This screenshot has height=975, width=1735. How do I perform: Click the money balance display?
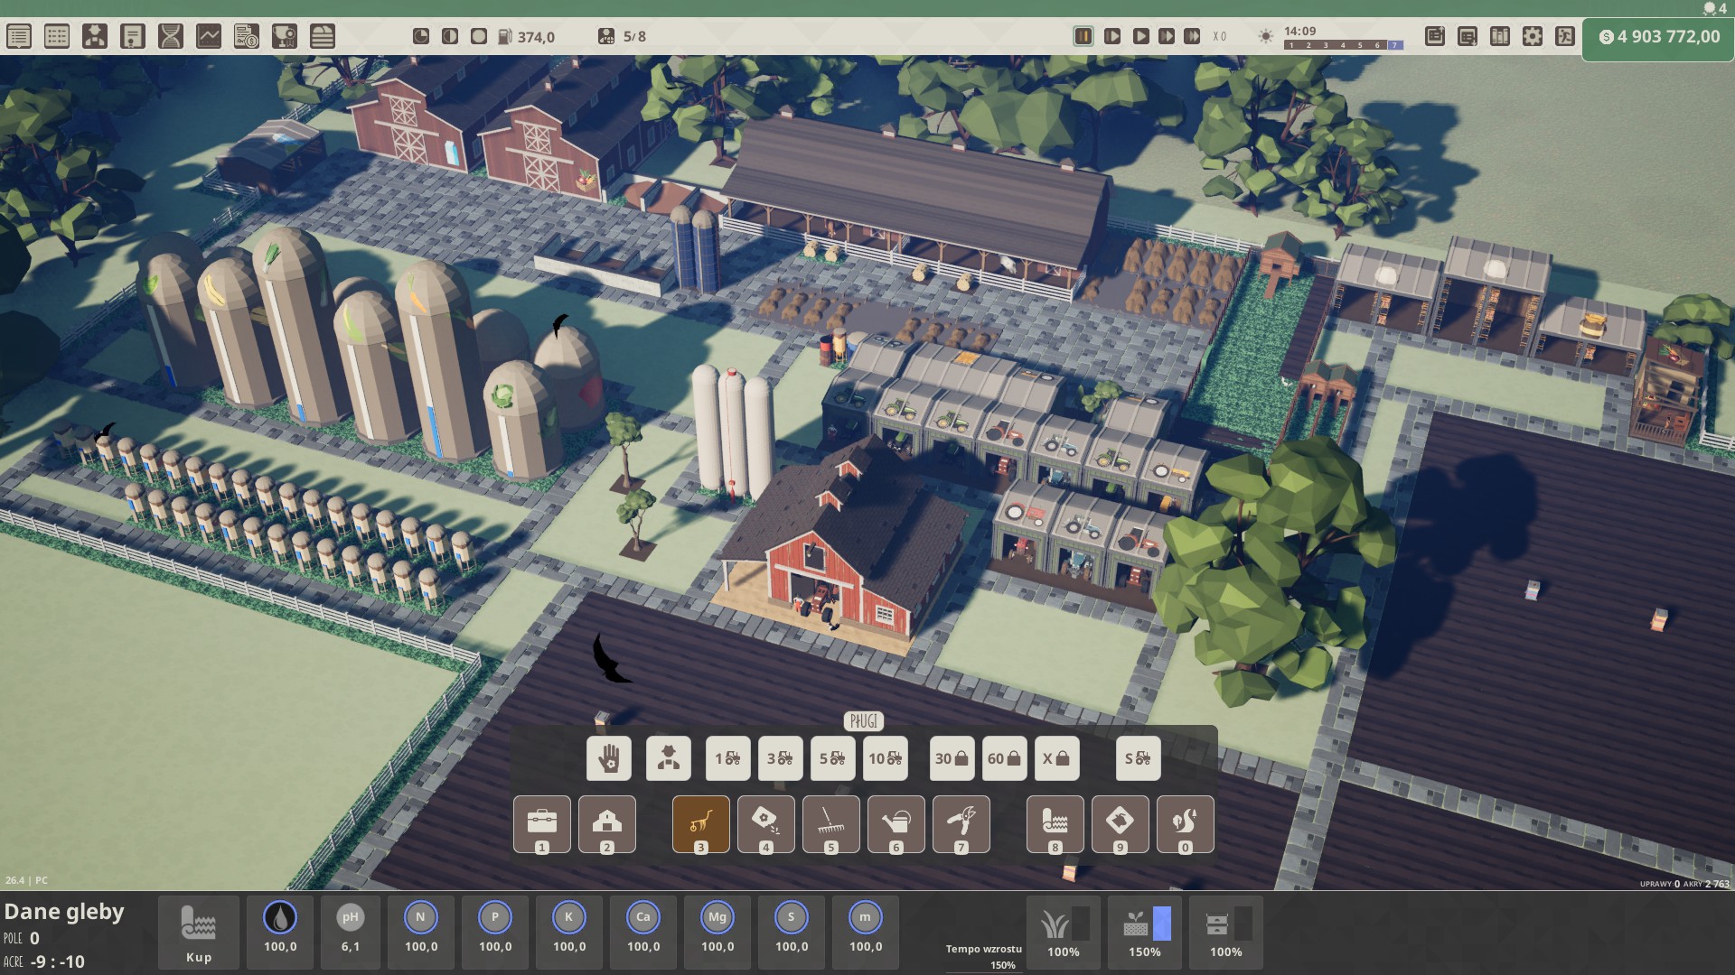point(1658,37)
